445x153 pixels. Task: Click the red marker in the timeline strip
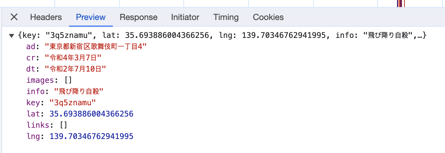click(401, 4)
